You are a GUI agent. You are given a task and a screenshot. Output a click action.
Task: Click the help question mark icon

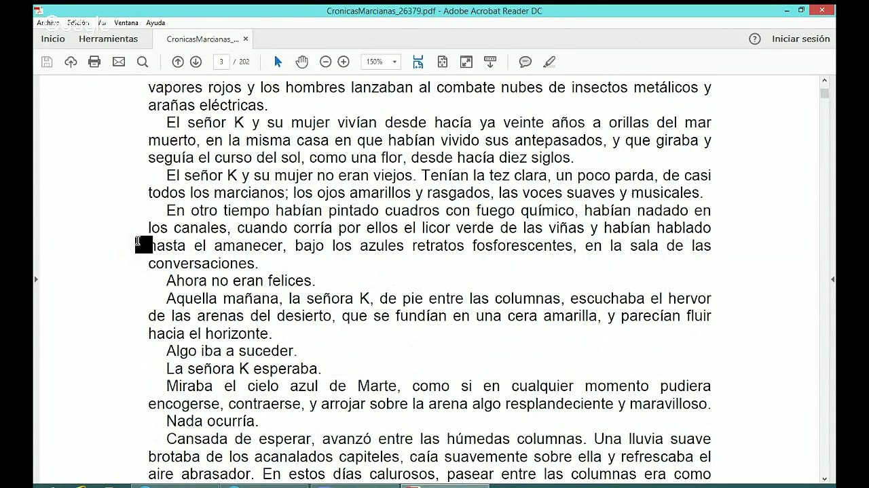[755, 39]
